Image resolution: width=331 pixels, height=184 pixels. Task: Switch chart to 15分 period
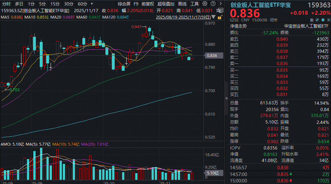coord(55,4)
